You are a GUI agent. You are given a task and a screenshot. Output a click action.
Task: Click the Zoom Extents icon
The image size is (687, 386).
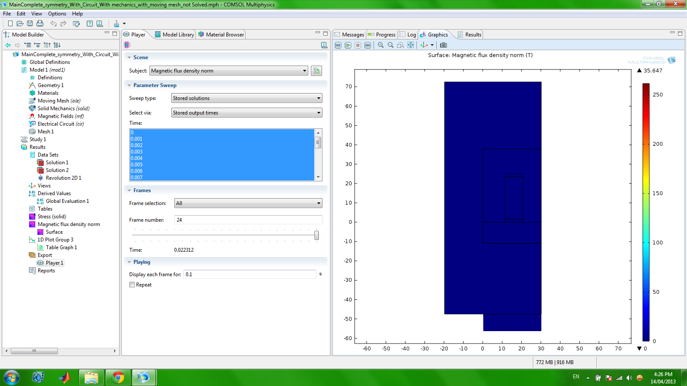(x=411, y=45)
